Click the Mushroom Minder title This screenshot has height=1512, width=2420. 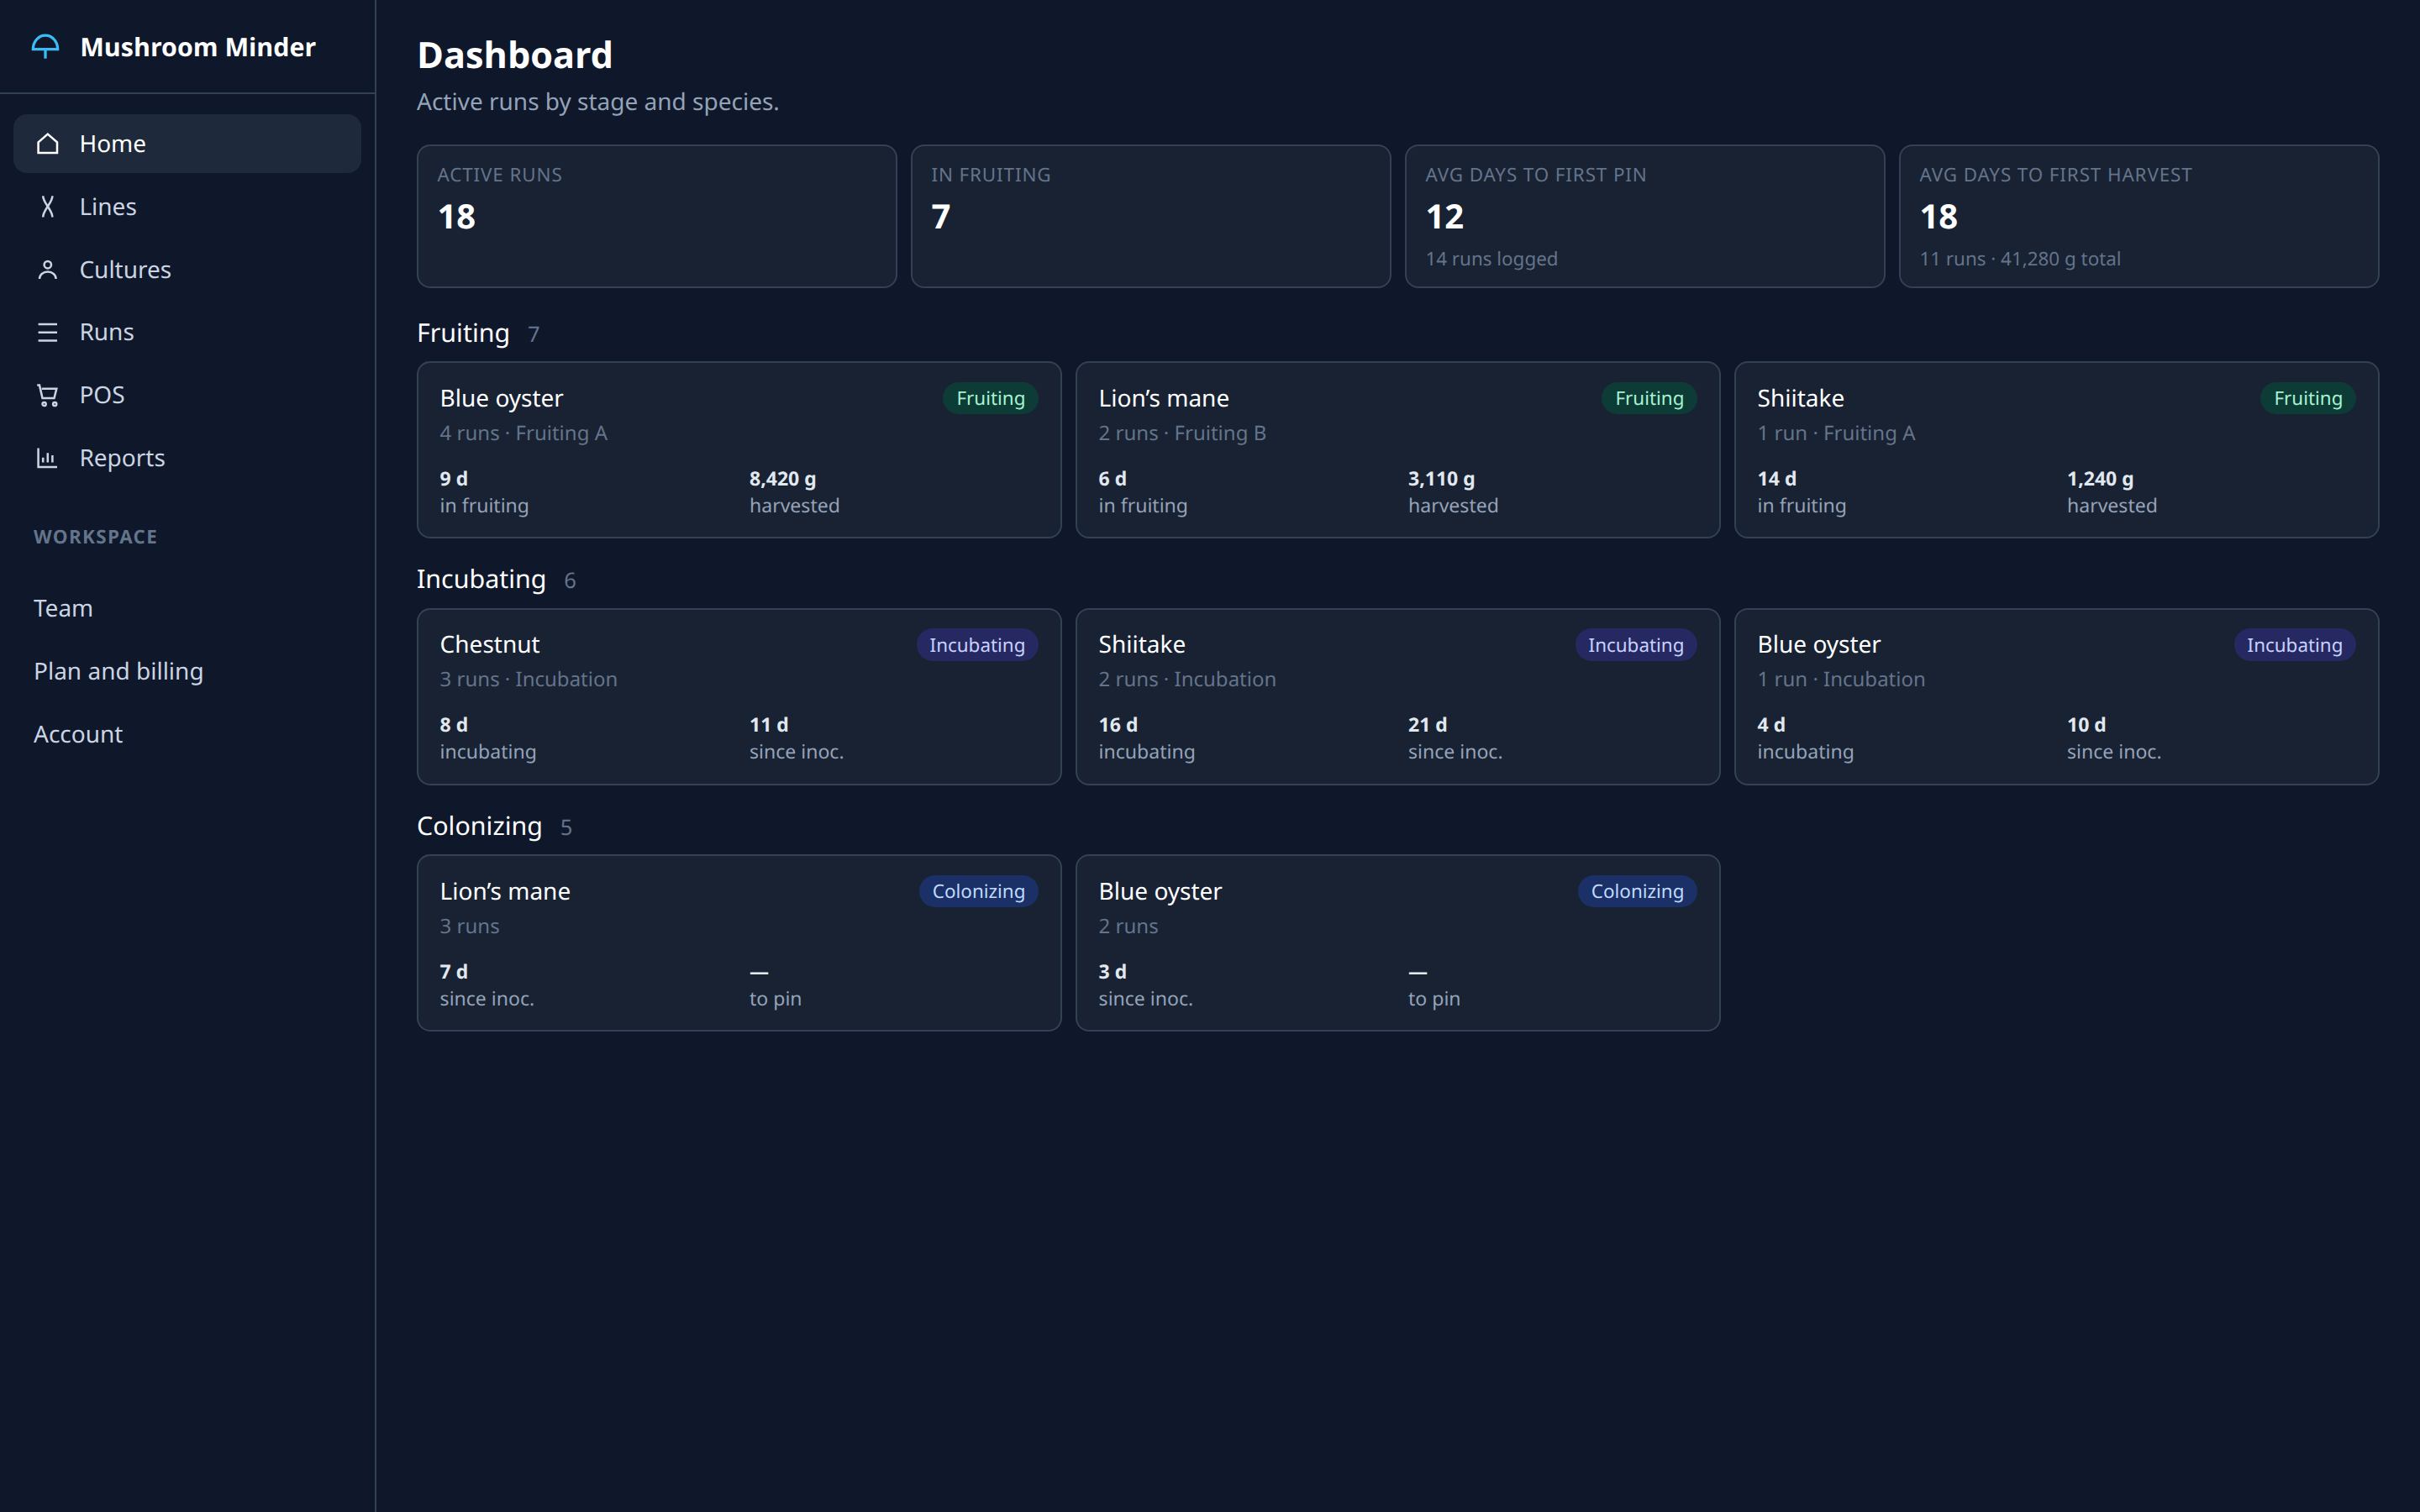pyautogui.click(x=198, y=47)
